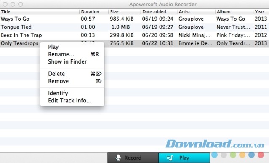Screen dimensions: 269x163
Task: Click the 985.4 KiB size cell
Action: [x=122, y=19]
